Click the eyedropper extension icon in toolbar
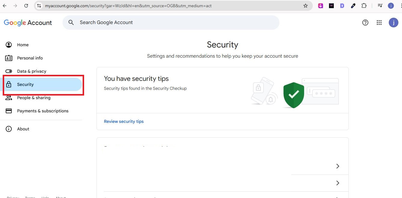402x198 pixels. click(353, 5)
